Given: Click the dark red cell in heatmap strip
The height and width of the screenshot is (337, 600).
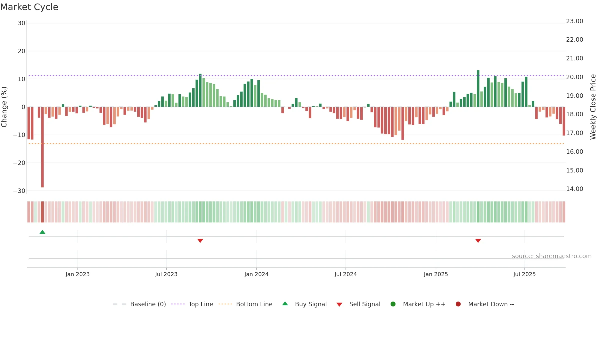Looking at the screenshot, I should click(x=42, y=212).
